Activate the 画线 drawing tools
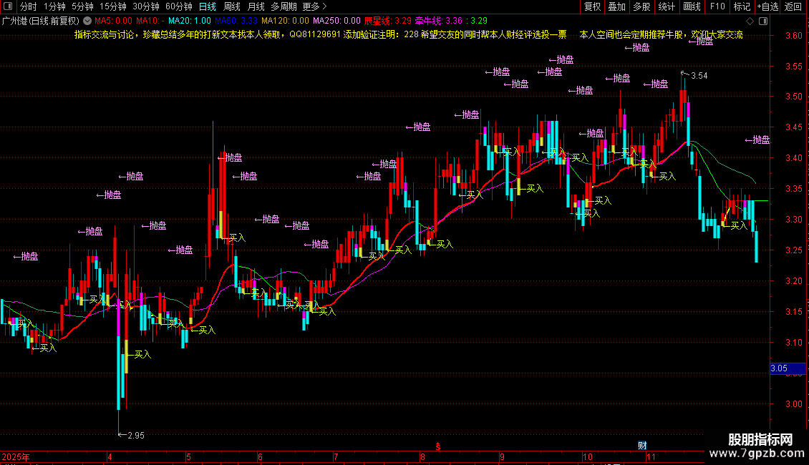The image size is (809, 465). click(692, 6)
